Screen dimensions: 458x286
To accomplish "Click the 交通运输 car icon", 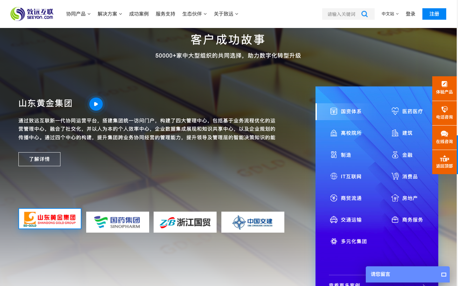I will pyautogui.click(x=334, y=220).
